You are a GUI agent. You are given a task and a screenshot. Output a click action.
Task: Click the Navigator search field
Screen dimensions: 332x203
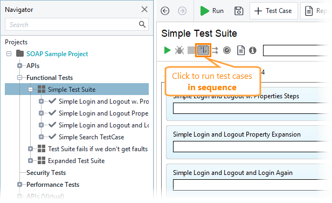(x=77, y=24)
